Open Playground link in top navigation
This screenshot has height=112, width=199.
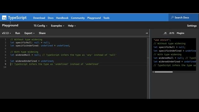[94, 18]
